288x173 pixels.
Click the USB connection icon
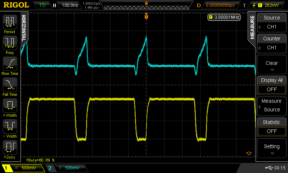coord(269,168)
